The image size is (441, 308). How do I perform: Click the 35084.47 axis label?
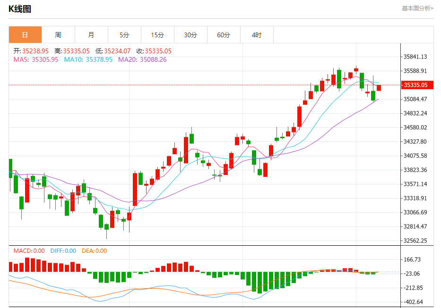click(x=415, y=99)
